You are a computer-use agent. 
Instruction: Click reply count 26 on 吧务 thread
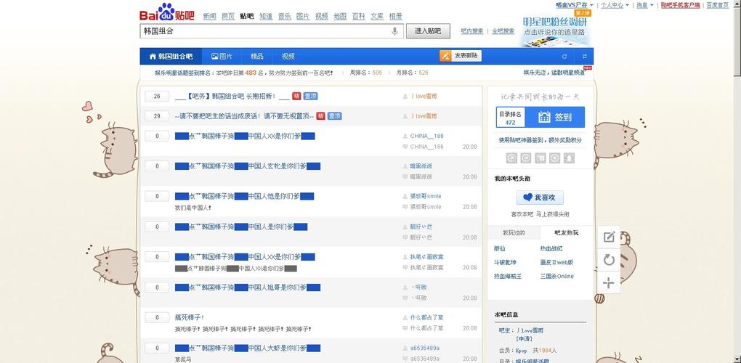tap(157, 97)
